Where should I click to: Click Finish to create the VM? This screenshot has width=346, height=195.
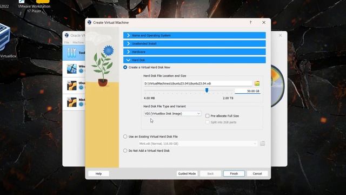234,173
